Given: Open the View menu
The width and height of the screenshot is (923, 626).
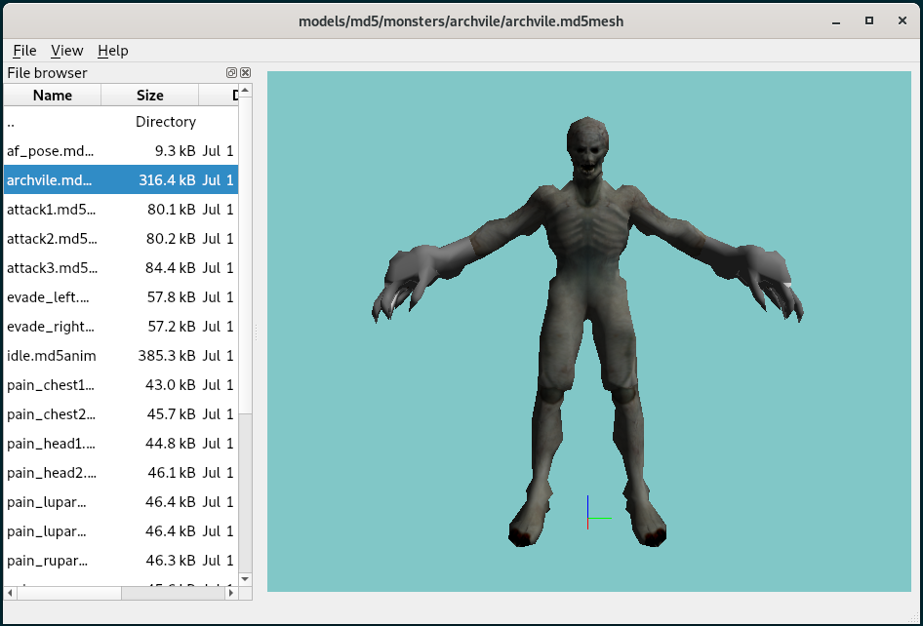Looking at the screenshot, I should [x=67, y=51].
